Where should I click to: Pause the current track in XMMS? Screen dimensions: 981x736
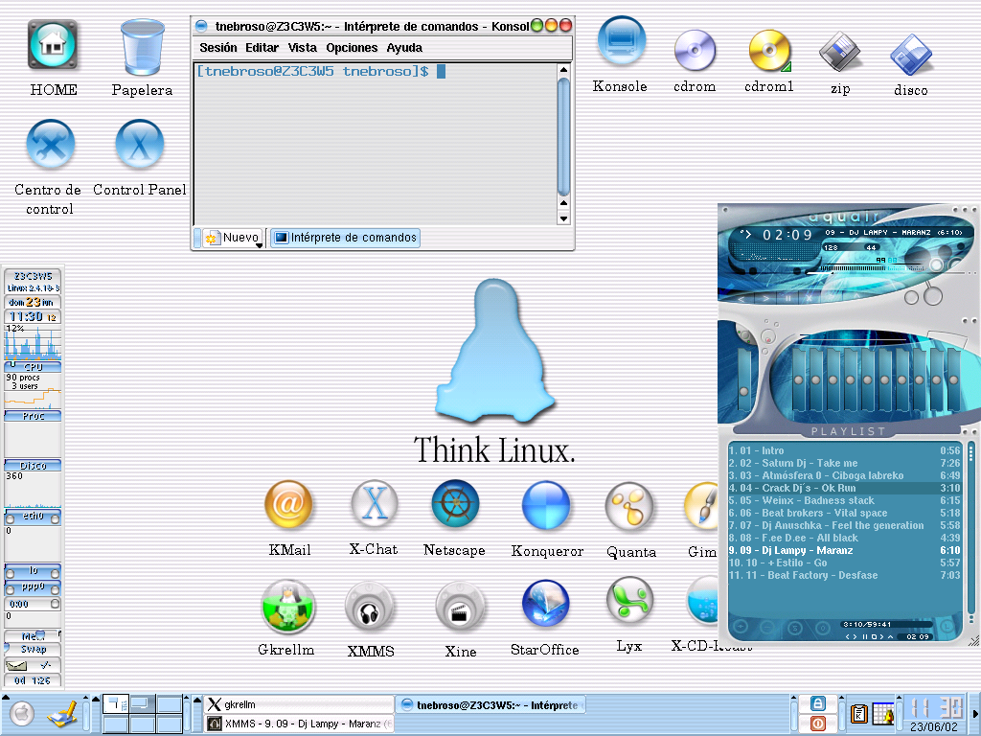pos(787,297)
